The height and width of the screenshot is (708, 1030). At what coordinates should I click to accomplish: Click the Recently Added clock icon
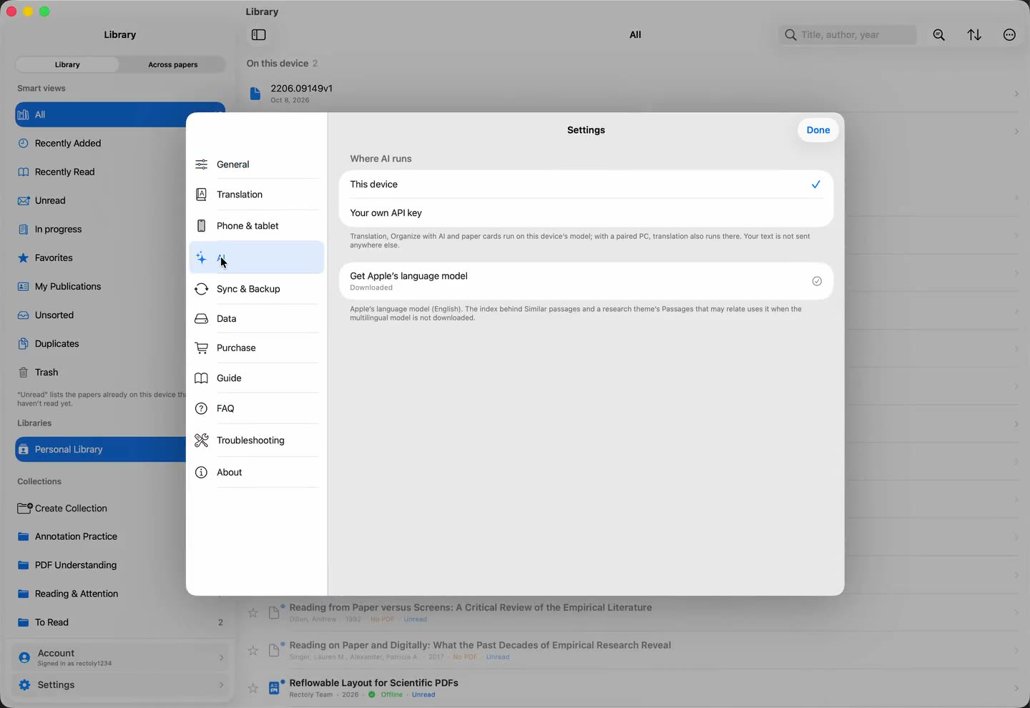(x=24, y=143)
